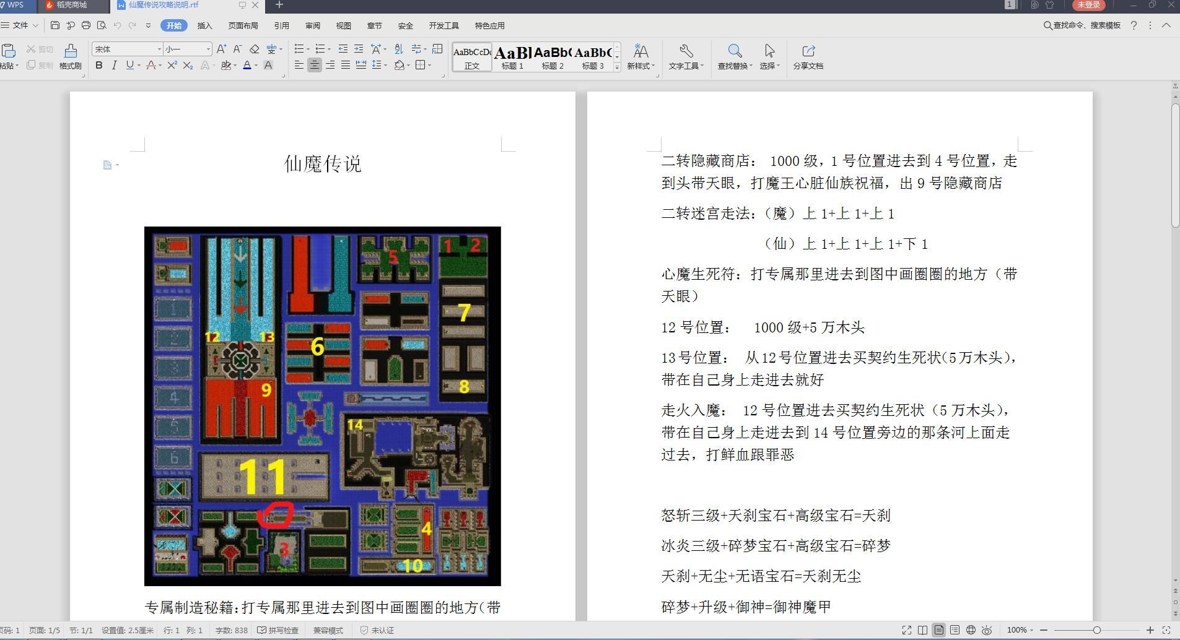Click the Paste button
Screen dimensions: 1180x640
8,56
